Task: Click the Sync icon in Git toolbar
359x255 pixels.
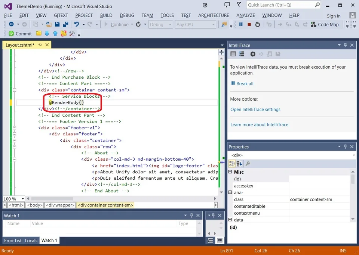Action: click(64, 34)
